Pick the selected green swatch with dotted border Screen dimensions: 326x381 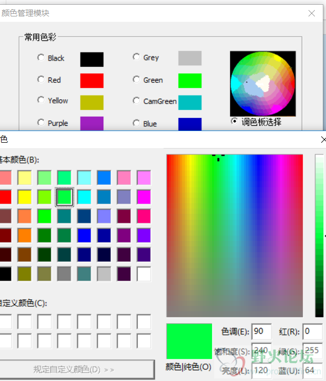(x=64, y=197)
